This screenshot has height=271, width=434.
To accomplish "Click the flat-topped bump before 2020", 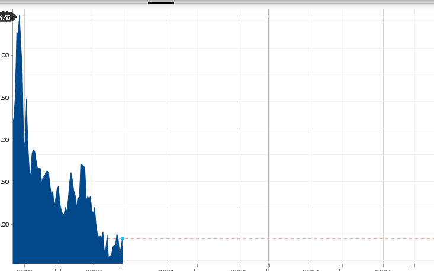I will (82, 165).
